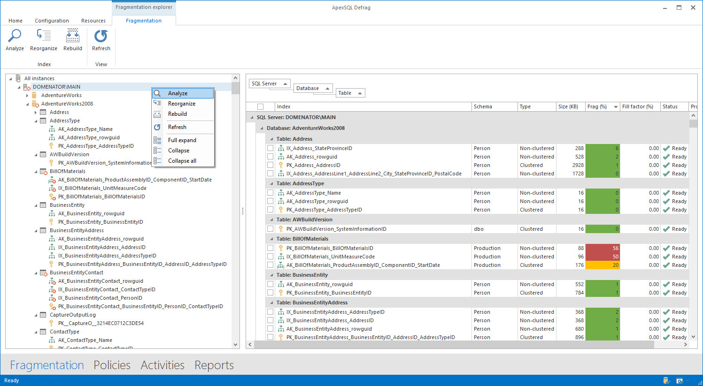
Task: Open the Resources ribbon tab
Action: point(93,21)
